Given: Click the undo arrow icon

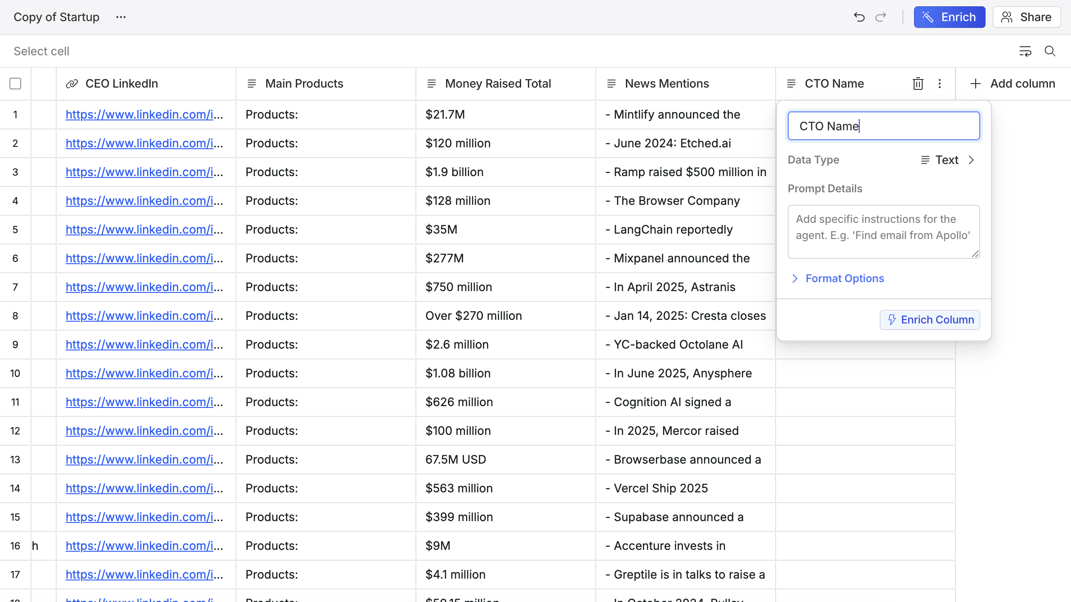Looking at the screenshot, I should [859, 17].
